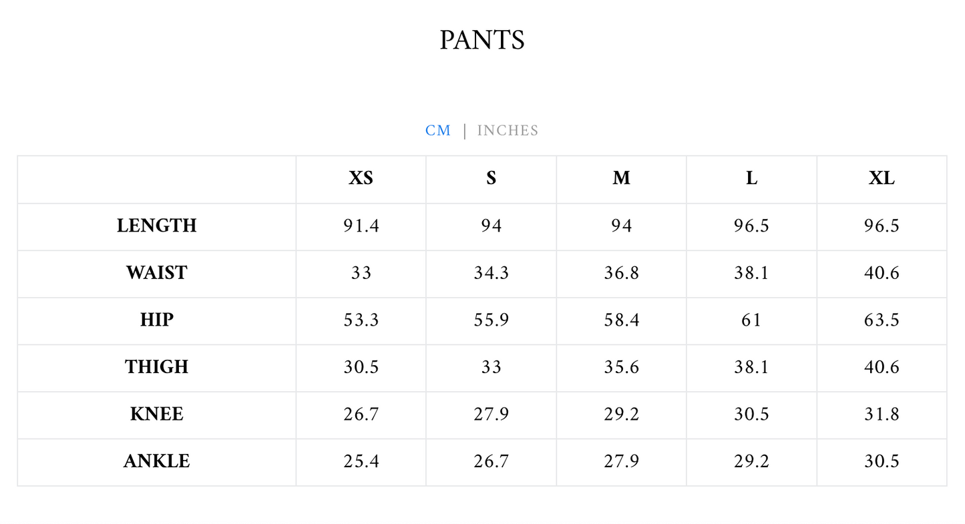This screenshot has width=965, height=524.
Task: Click the XS length value 91.4
Action: coord(361,226)
